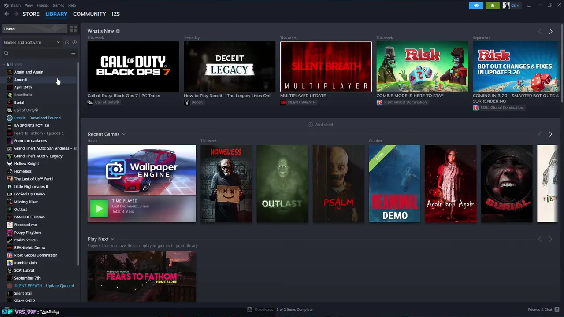The width and height of the screenshot is (564, 317).
Task: Click the clock icon to sort by recent
Action: click(x=67, y=42)
